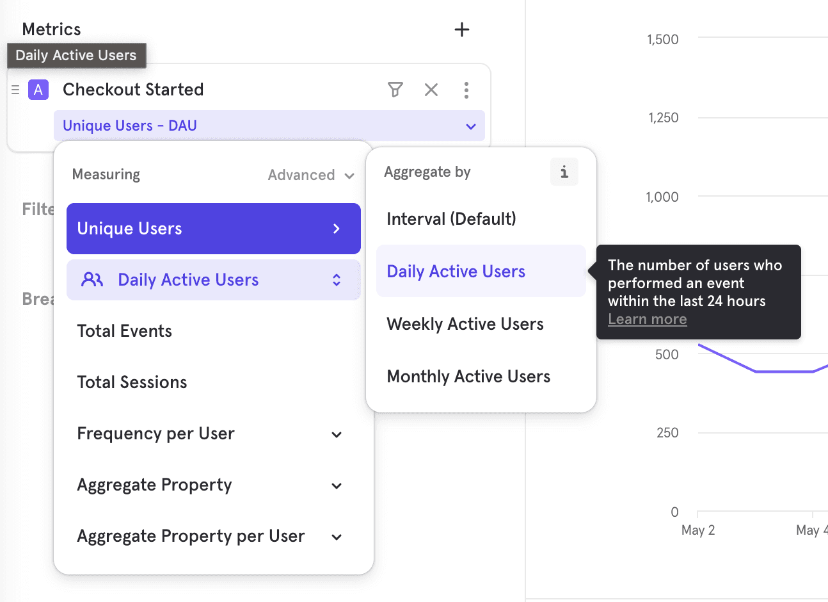Open the filter funnel icon for Checkout Started

395,90
